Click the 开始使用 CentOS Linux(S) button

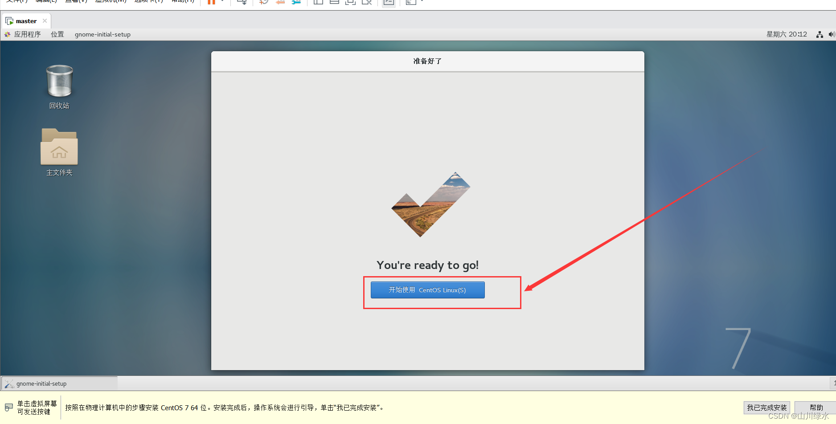[x=427, y=290]
